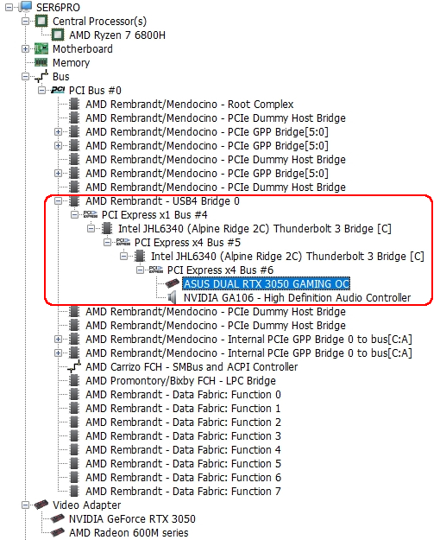The width and height of the screenshot is (440, 540).
Task: Click the NVIDIA GA106 audio speaker icon
Action: pyautogui.click(x=172, y=297)
